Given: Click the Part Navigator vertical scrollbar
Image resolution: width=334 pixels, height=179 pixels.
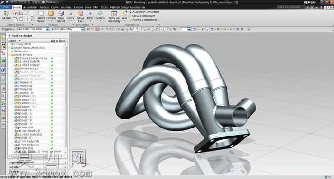Looking at the screenshot, I should (65, 97).
